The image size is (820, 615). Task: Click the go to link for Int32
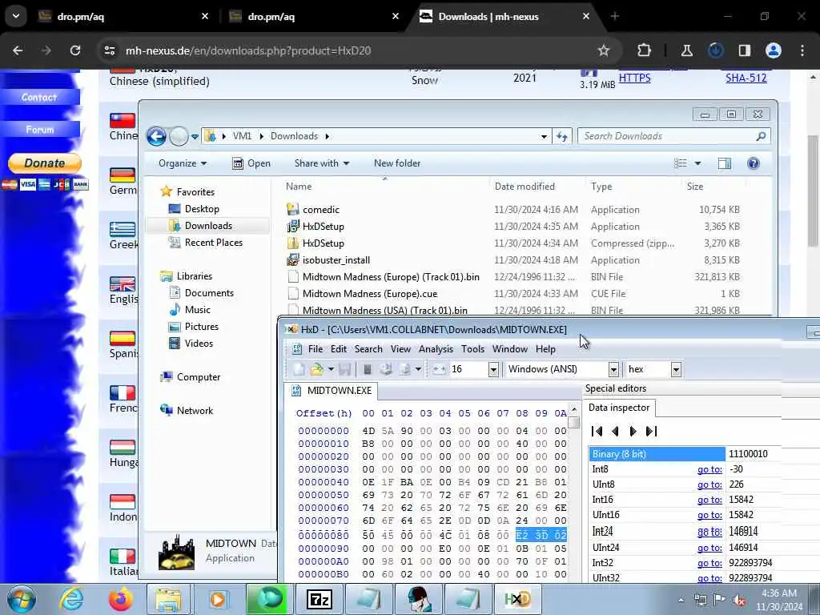click(709, 563)
